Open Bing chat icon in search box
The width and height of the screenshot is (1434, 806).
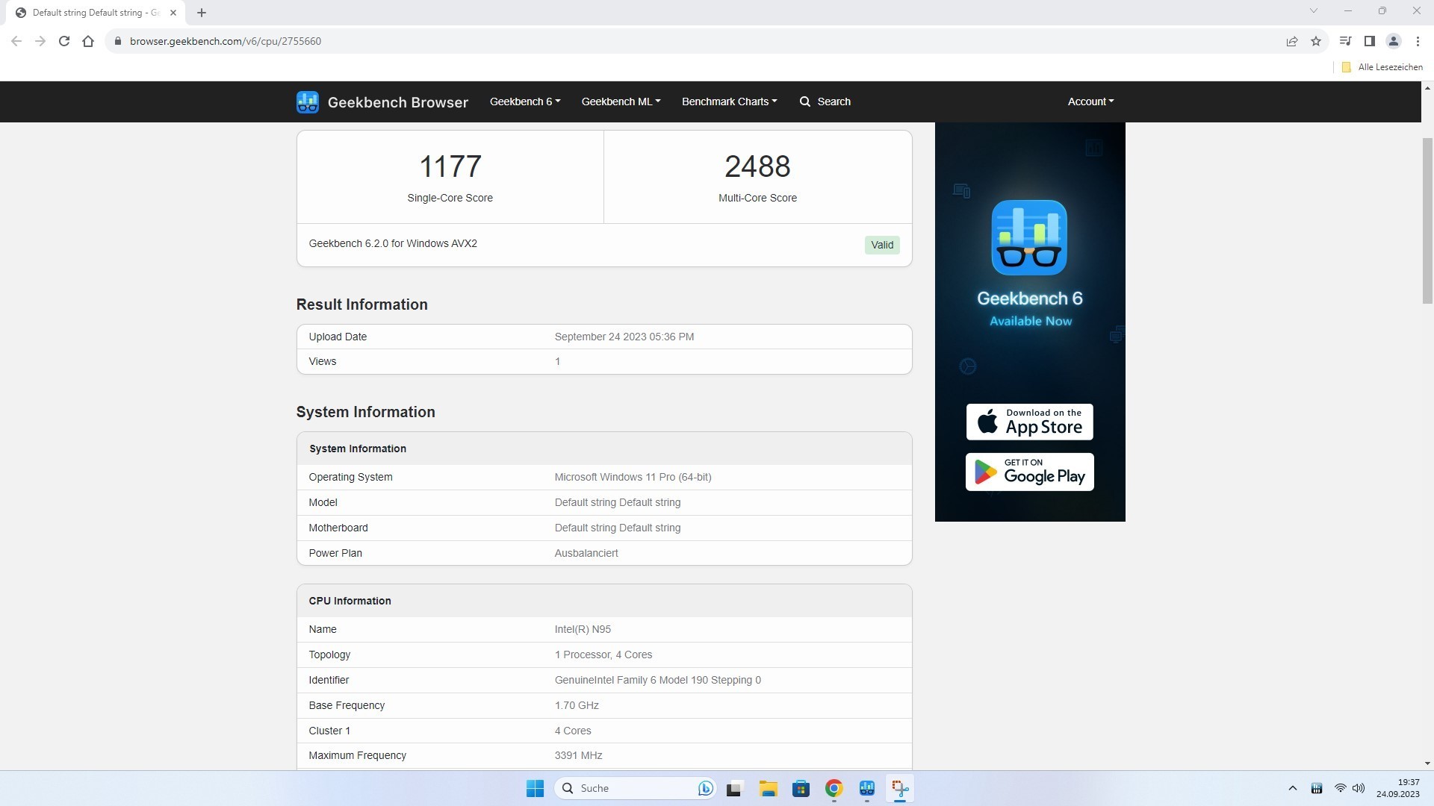(705, 788)
